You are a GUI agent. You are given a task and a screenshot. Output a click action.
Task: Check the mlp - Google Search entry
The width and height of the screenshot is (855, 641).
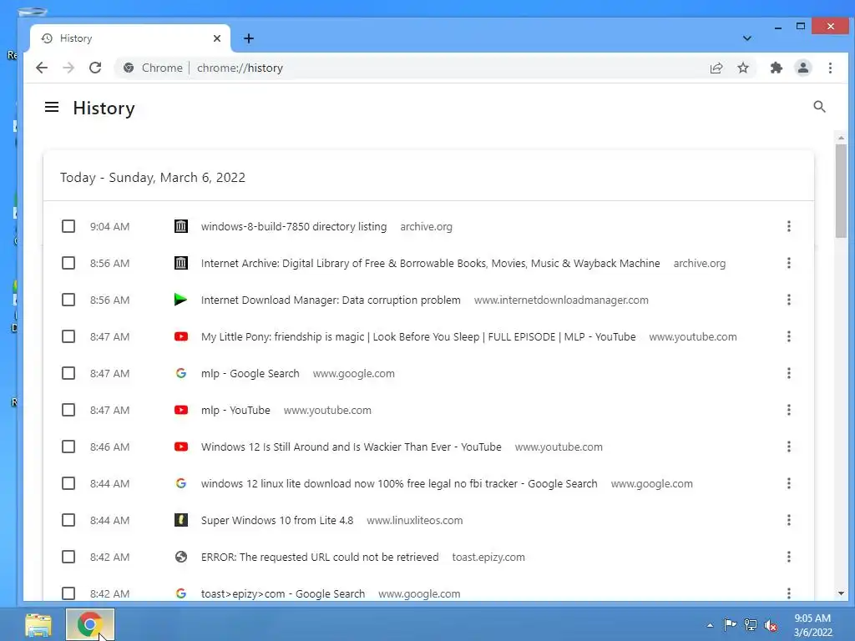[x=68, y=373]
